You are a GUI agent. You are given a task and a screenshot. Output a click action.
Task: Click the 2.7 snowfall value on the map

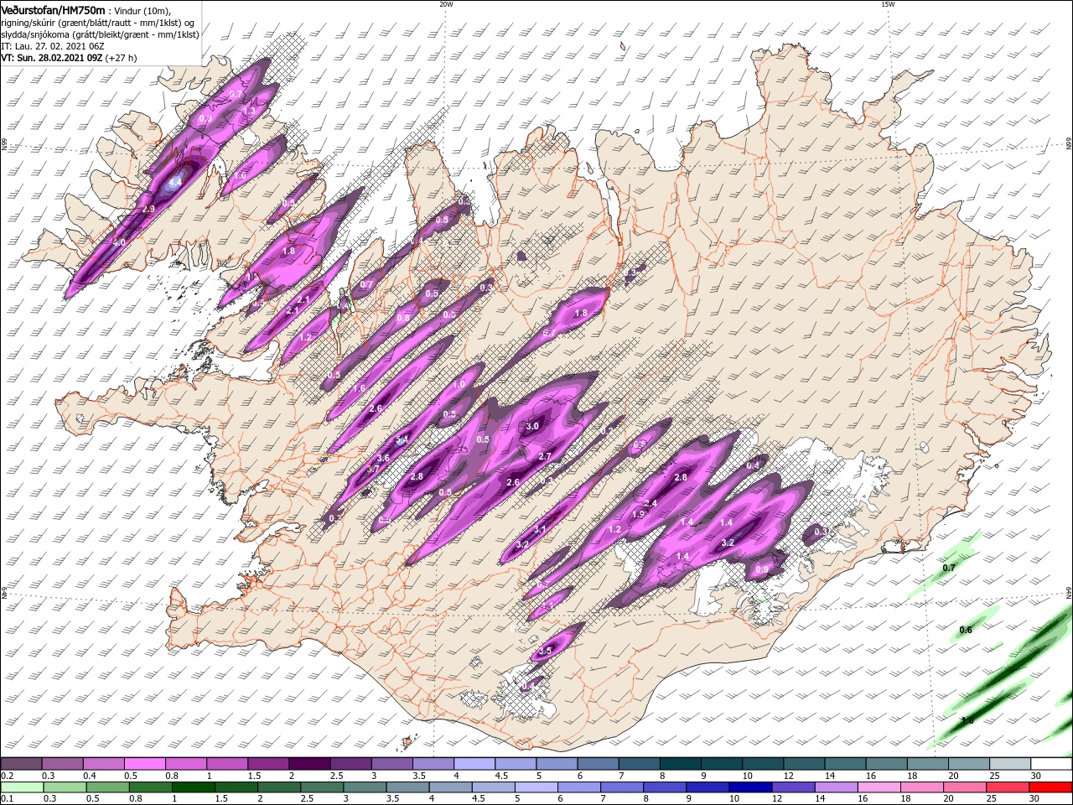pyautogui.click(x=544, y=456)
